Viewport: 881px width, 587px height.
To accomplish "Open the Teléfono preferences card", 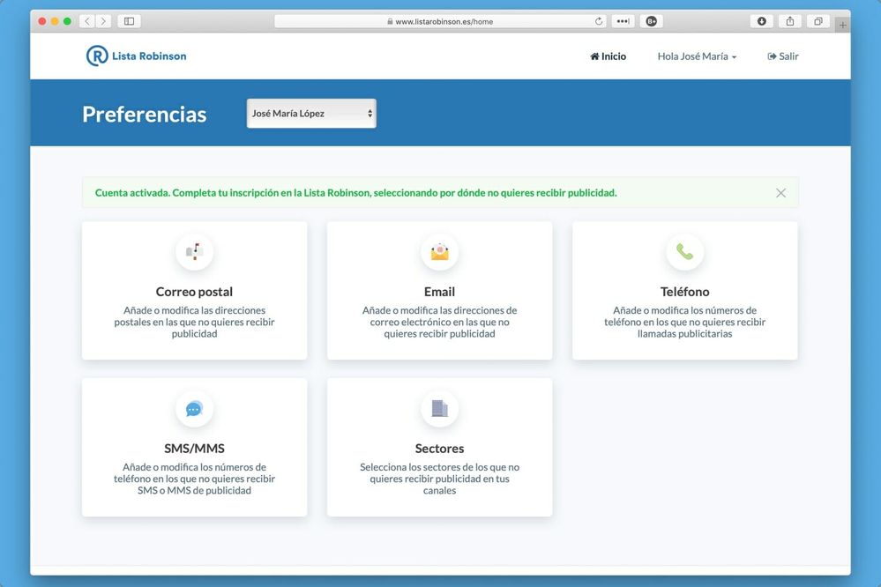I will pos(685,291).
